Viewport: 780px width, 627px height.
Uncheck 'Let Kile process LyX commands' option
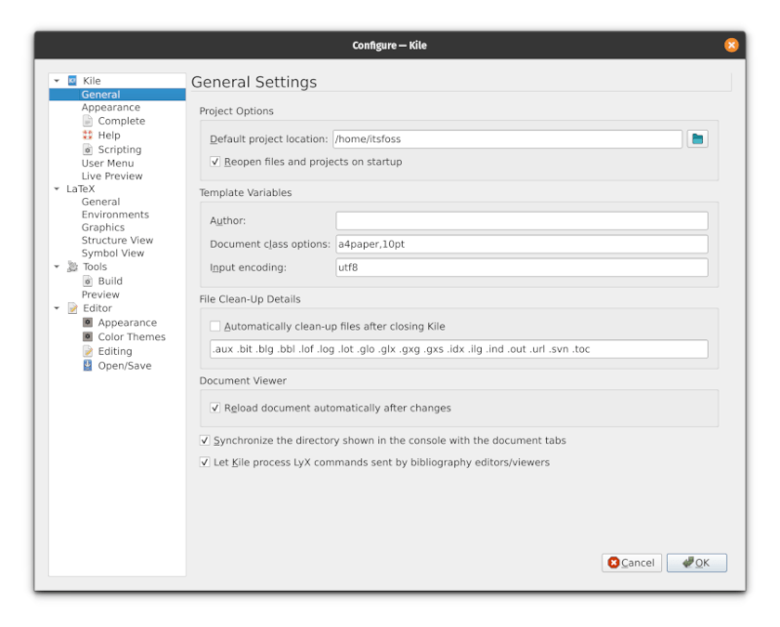tap(204, 461)
